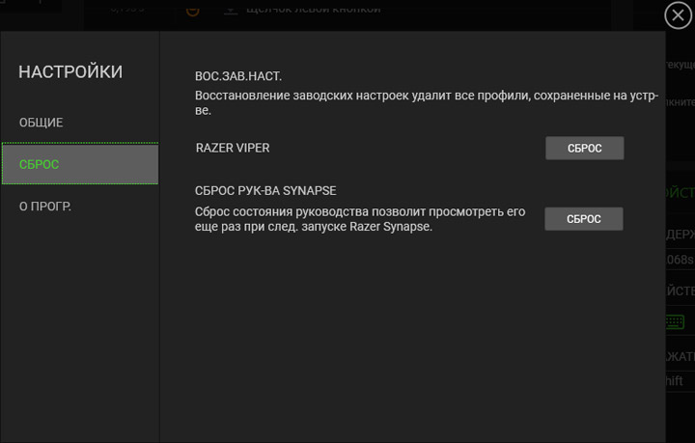Select the СБРОС sidebar tab
This screenshot has width=695, height=443.
click(80, 163)
